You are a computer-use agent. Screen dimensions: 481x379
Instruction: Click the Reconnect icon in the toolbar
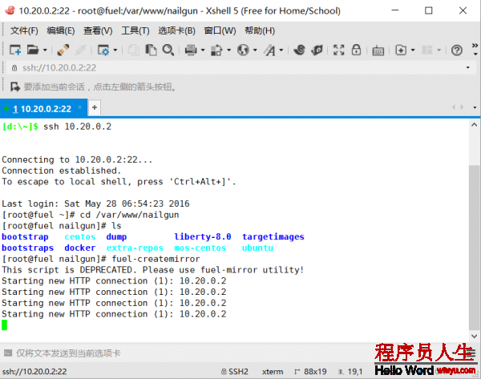click(x=63, y=50)
